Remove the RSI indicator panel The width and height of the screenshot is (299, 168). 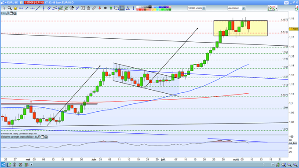click(x=46, y=137)
